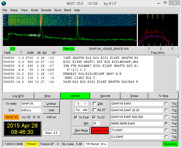
Task: Click the Tx Stop button
Action: click(163, 96)
